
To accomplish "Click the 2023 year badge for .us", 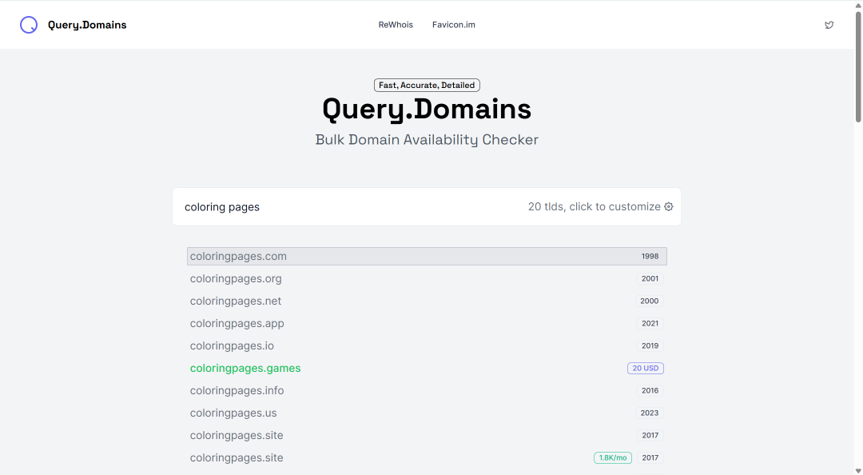I will pos(649,413).
